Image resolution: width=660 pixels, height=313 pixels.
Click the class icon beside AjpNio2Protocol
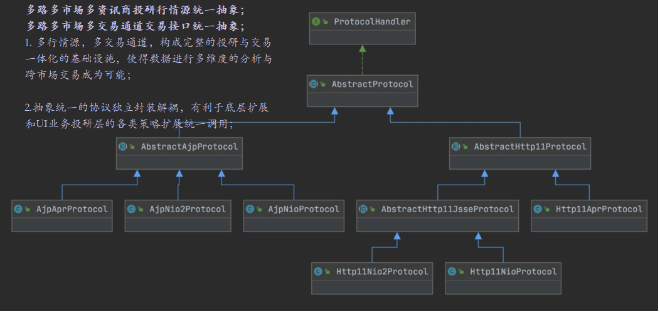131,209
